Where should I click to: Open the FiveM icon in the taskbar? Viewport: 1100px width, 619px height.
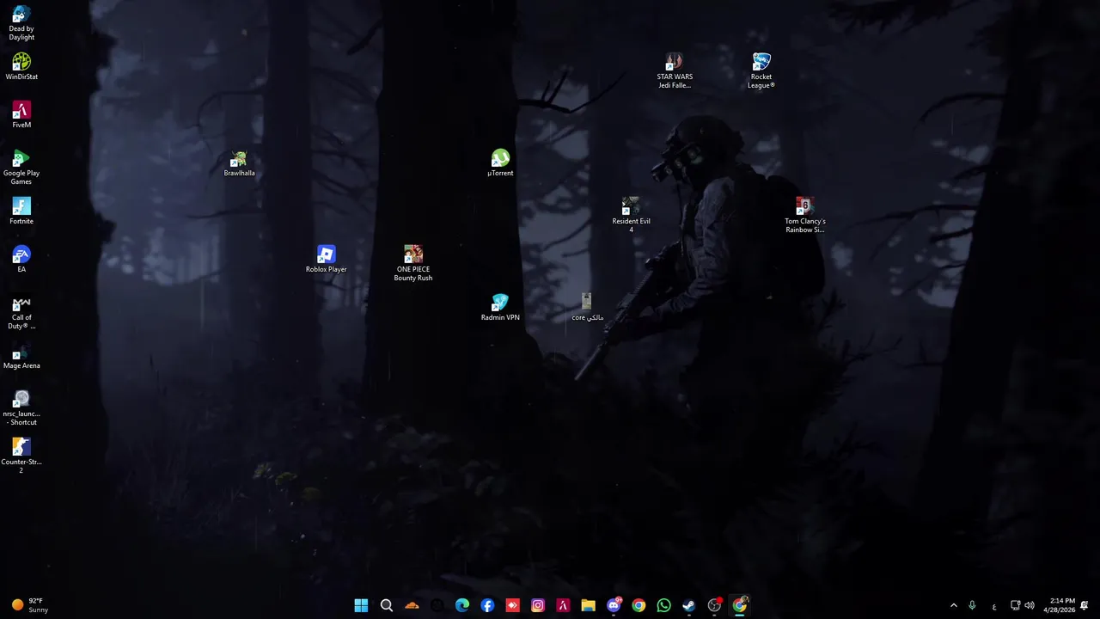pos(563,605)
